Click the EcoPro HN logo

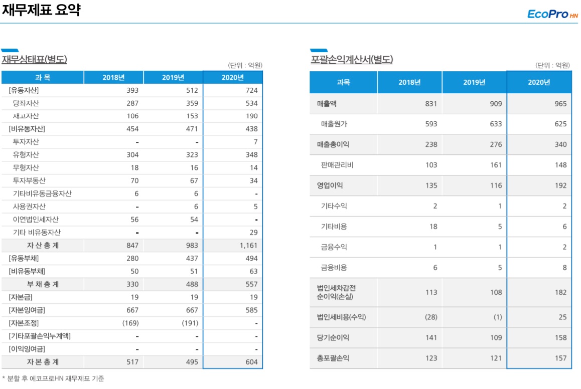(552, 14)
